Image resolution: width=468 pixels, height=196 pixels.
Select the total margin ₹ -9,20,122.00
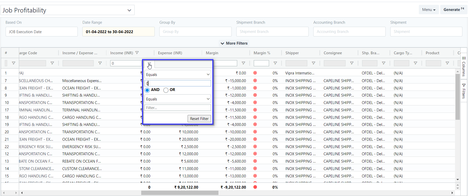coord(233,187)
